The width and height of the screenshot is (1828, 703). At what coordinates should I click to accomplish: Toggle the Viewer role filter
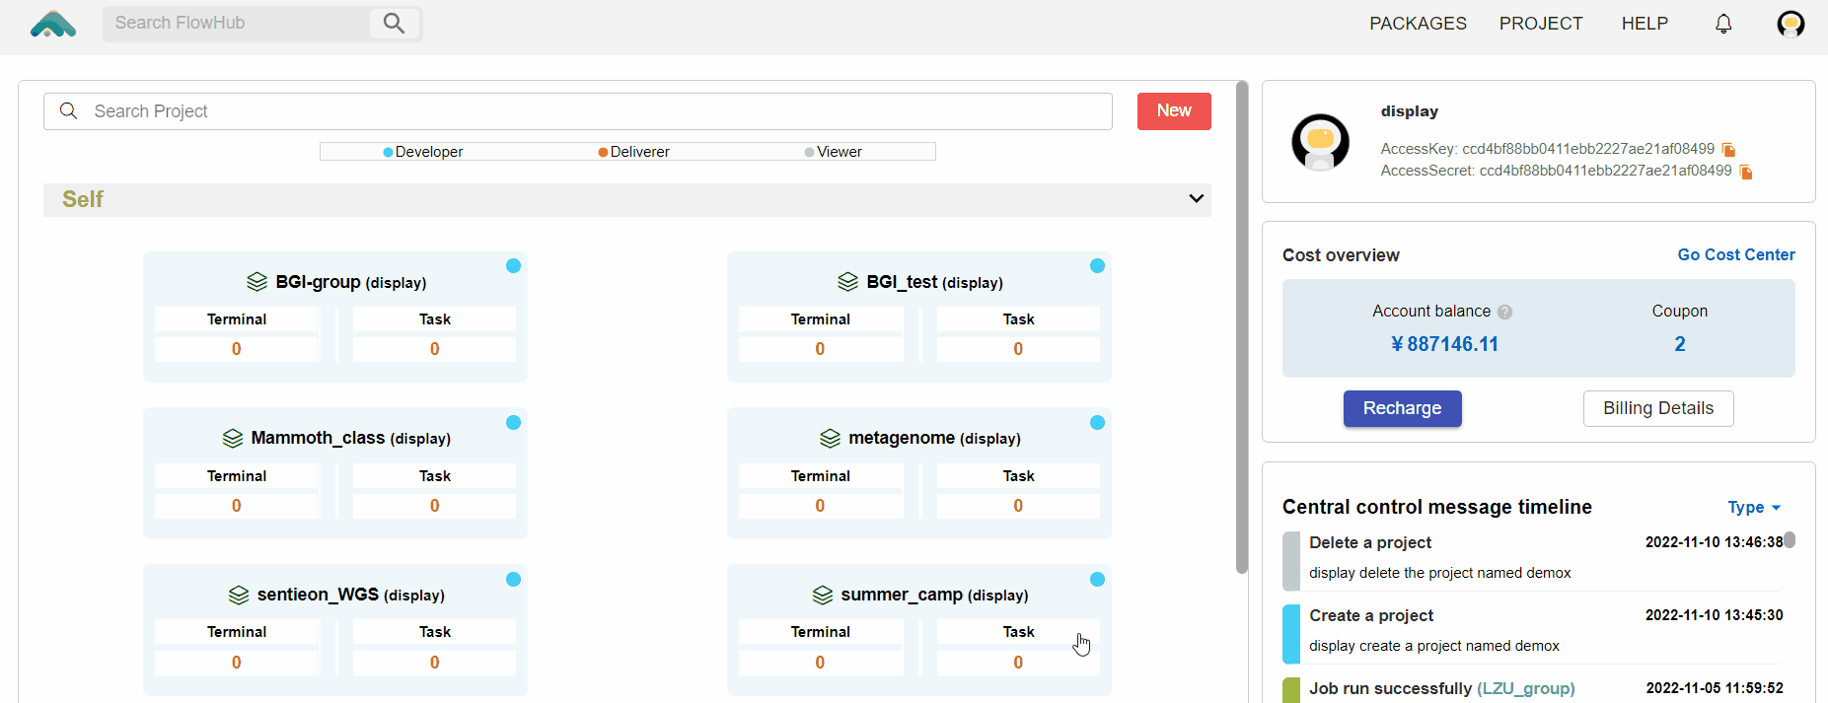click(834, 152)
